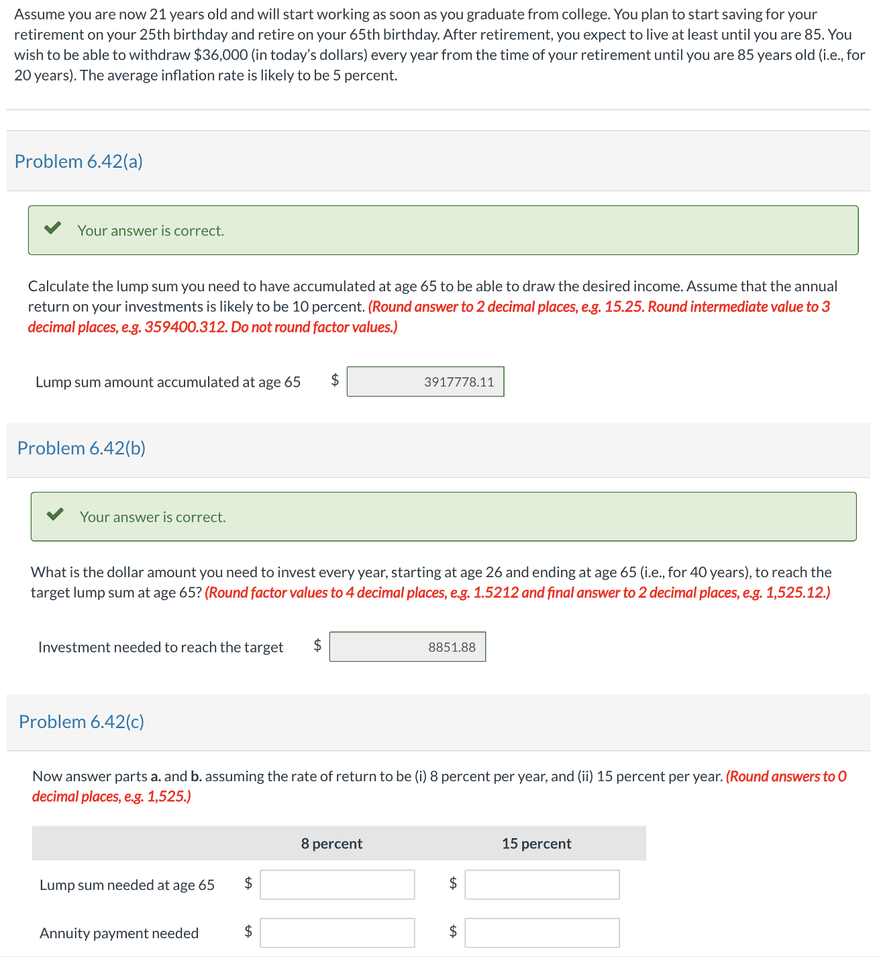Select the '8 percent' column header
Image resolution: width=881 pixels, height=957 pixels.
point(331,843)
